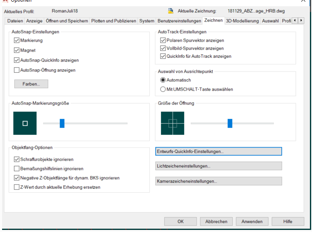Switch to the 3D-Modellierung tab
This screenshot has height=232, width=312.
[x=242, y=21]
